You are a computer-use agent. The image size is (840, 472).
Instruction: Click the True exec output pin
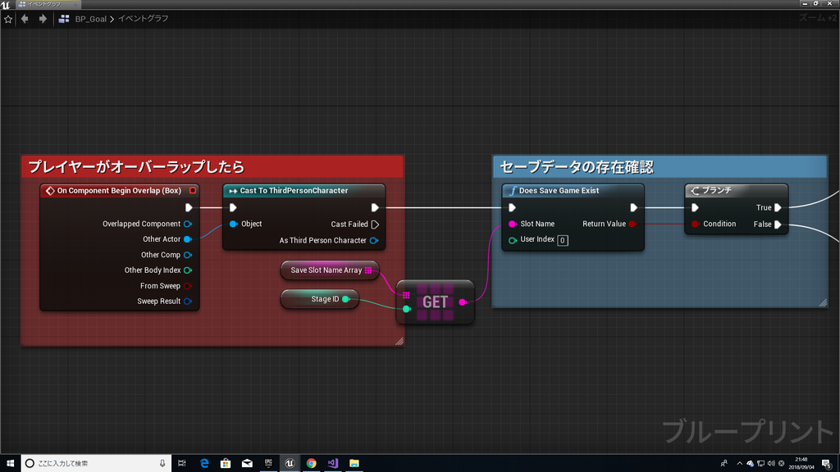(x=778, y=207)
